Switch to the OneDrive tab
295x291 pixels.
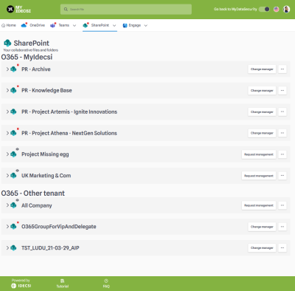coord(33,25)
